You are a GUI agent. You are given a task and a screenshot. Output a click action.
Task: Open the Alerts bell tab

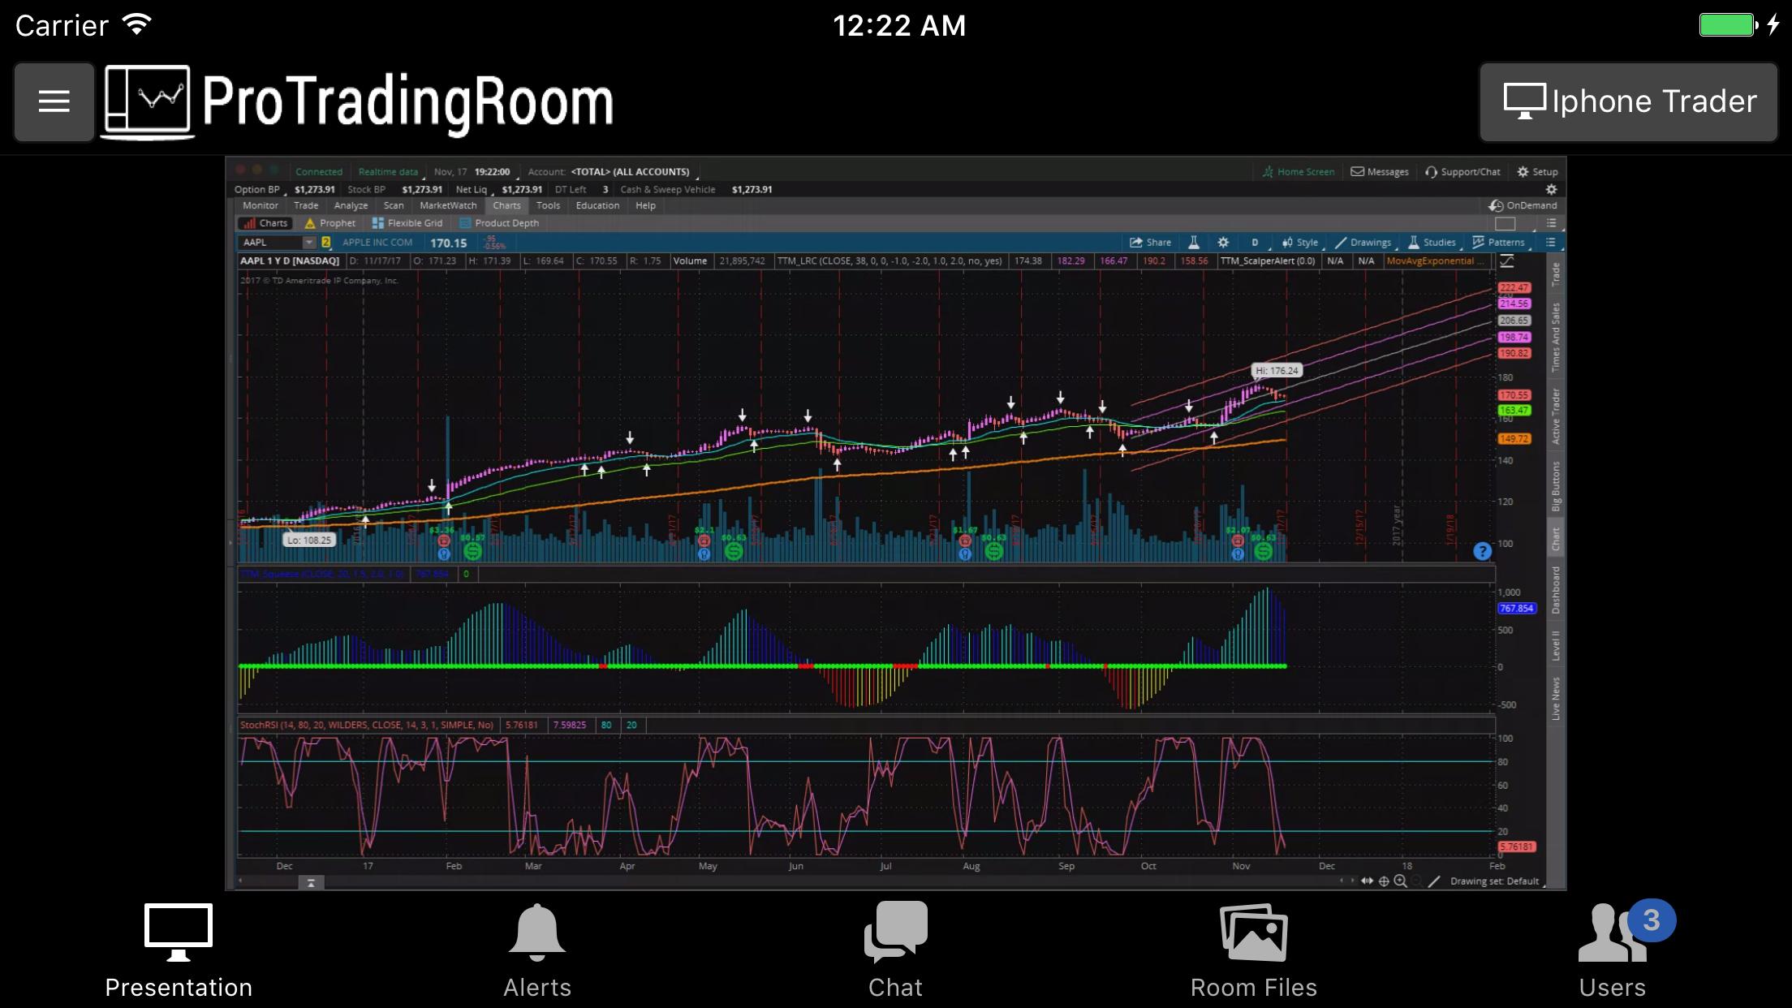pyautogui.click(x=536, y=951)
